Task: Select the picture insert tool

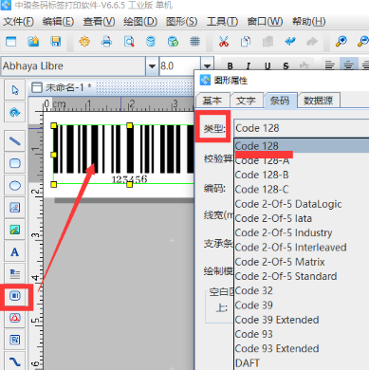Action: tap(15, 230)
